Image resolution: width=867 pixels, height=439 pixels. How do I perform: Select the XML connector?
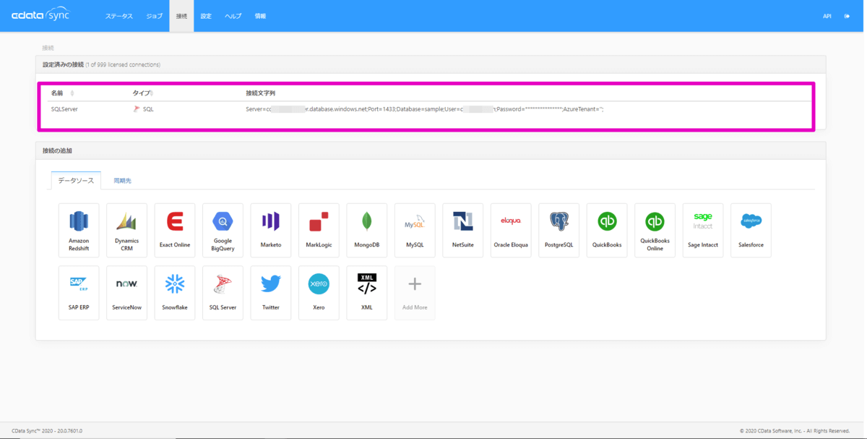tap(367, 293)
